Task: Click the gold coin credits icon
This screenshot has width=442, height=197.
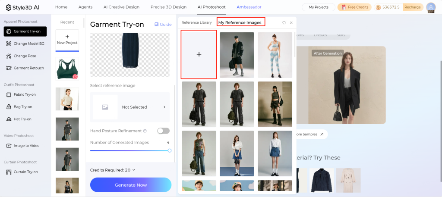Action: pyautogui.click(x=378, y=7)
